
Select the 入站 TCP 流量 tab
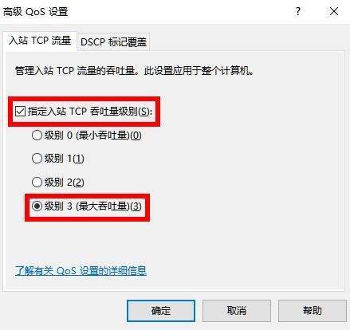click(40, 41)
